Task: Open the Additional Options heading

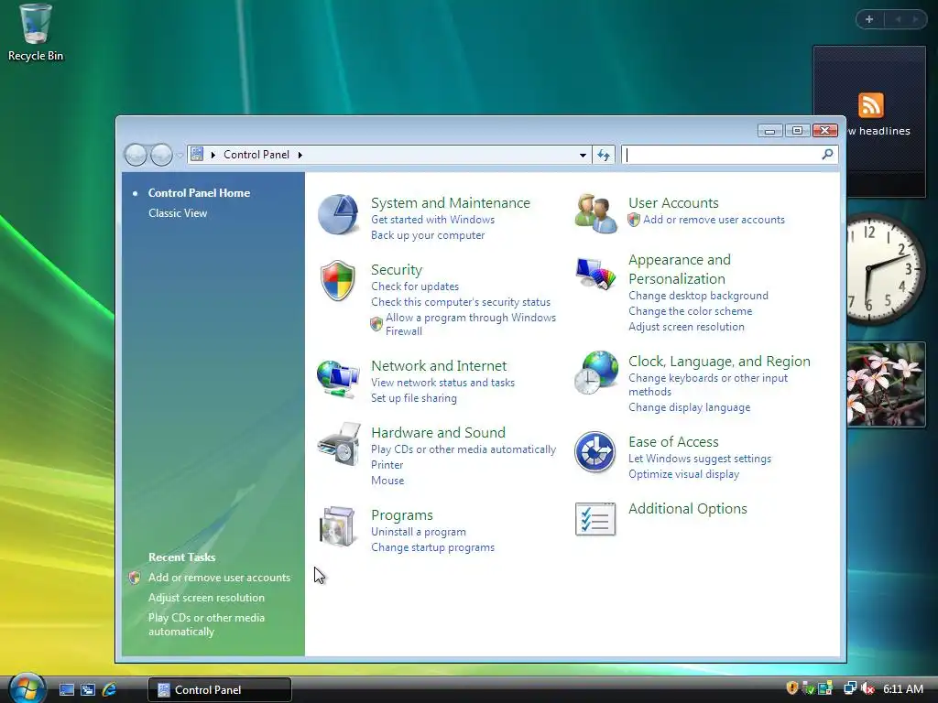Action: point(687,509)
